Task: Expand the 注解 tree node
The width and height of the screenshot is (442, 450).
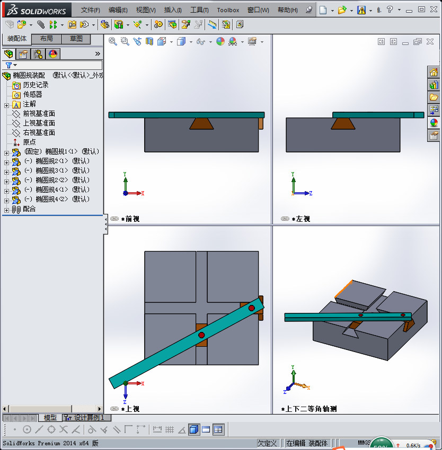Action: [6, 105]
